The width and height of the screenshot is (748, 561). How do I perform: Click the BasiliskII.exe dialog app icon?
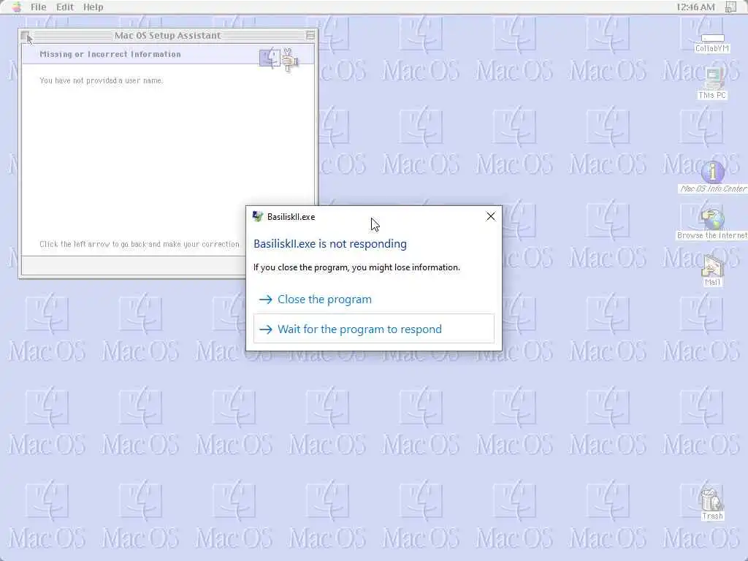(258, 216)
